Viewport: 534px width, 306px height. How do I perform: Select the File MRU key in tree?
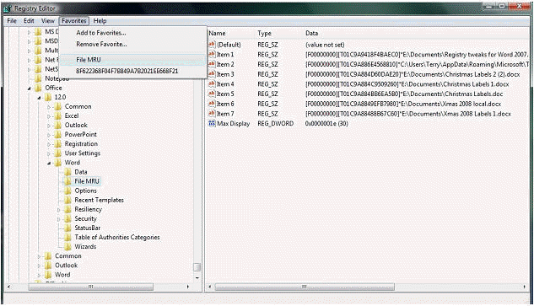[x=87, y=181]
